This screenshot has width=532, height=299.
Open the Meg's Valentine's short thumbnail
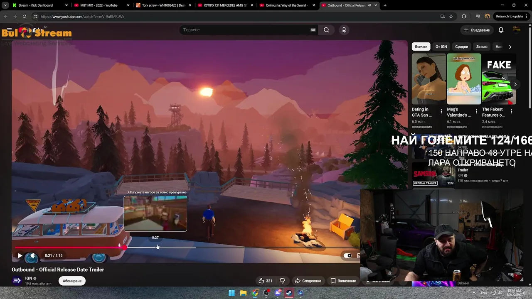(464, 79)
